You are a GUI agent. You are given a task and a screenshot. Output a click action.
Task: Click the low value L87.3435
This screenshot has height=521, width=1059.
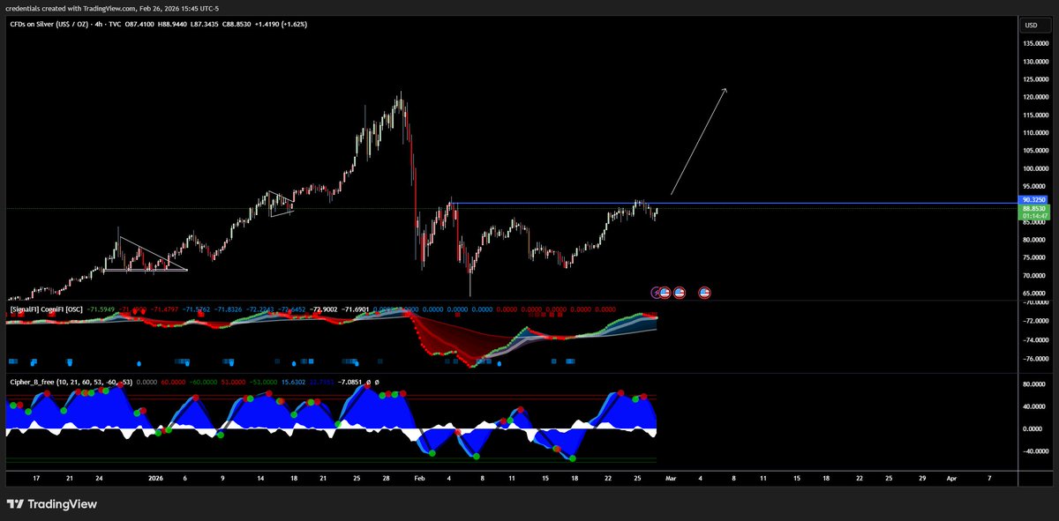[205, 25]
